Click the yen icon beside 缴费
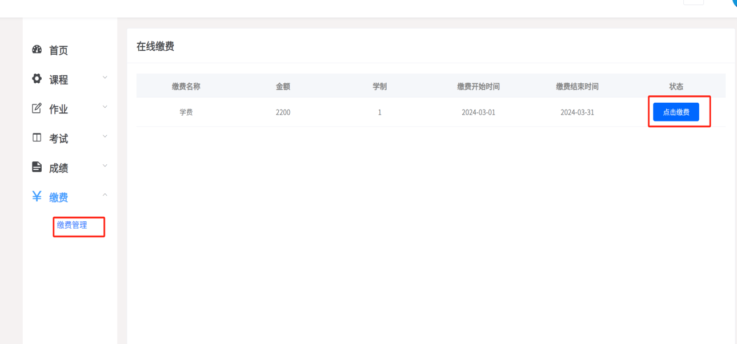Screen dimensions: 737x344 pos(37,197)
